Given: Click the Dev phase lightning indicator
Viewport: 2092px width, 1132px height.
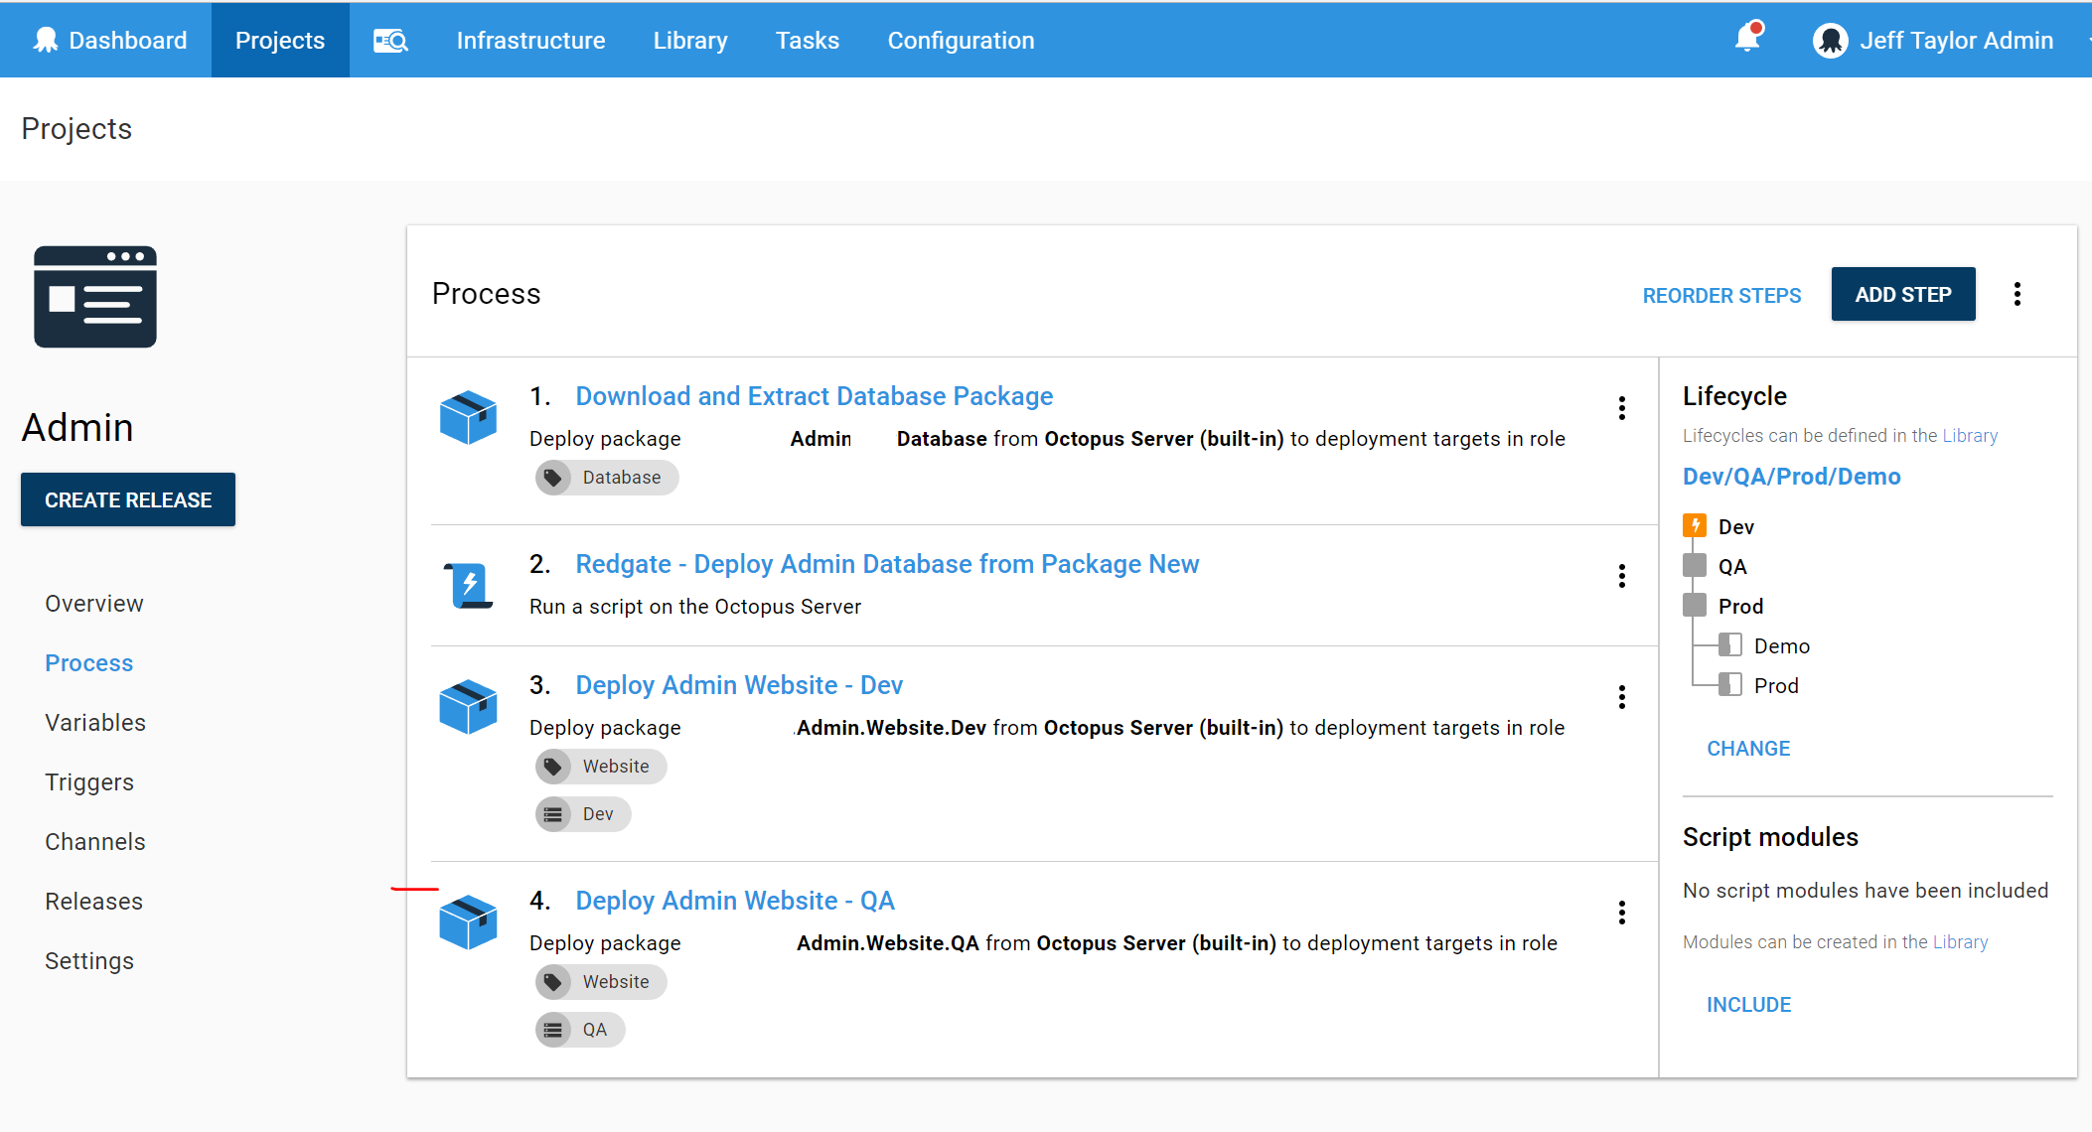Looking at the screenshot, I should point(1695,526).
